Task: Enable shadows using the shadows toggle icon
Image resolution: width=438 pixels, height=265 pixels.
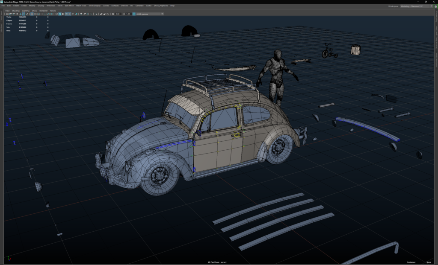Action: 81,14
